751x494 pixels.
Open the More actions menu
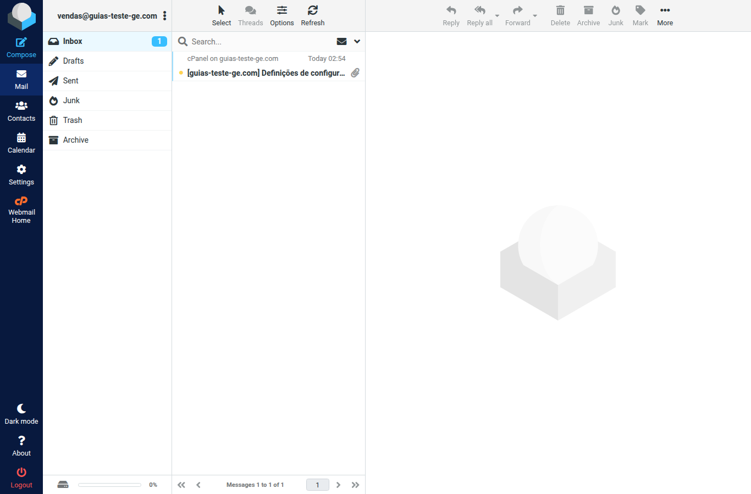pyautogui.click(x=665, y=16)
